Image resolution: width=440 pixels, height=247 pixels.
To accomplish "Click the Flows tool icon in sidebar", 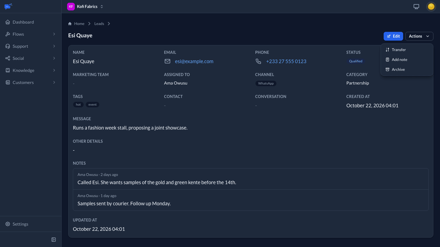I will [x=8, y=34].
